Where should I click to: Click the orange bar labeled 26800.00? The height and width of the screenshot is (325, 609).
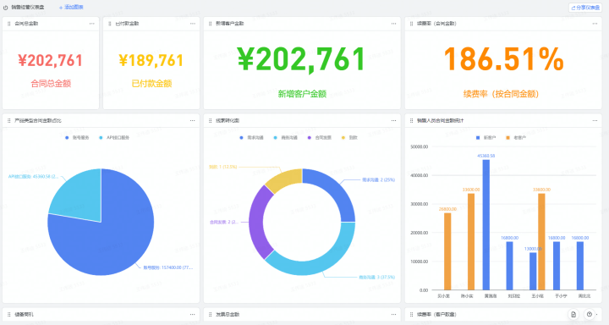coord(447,251)
